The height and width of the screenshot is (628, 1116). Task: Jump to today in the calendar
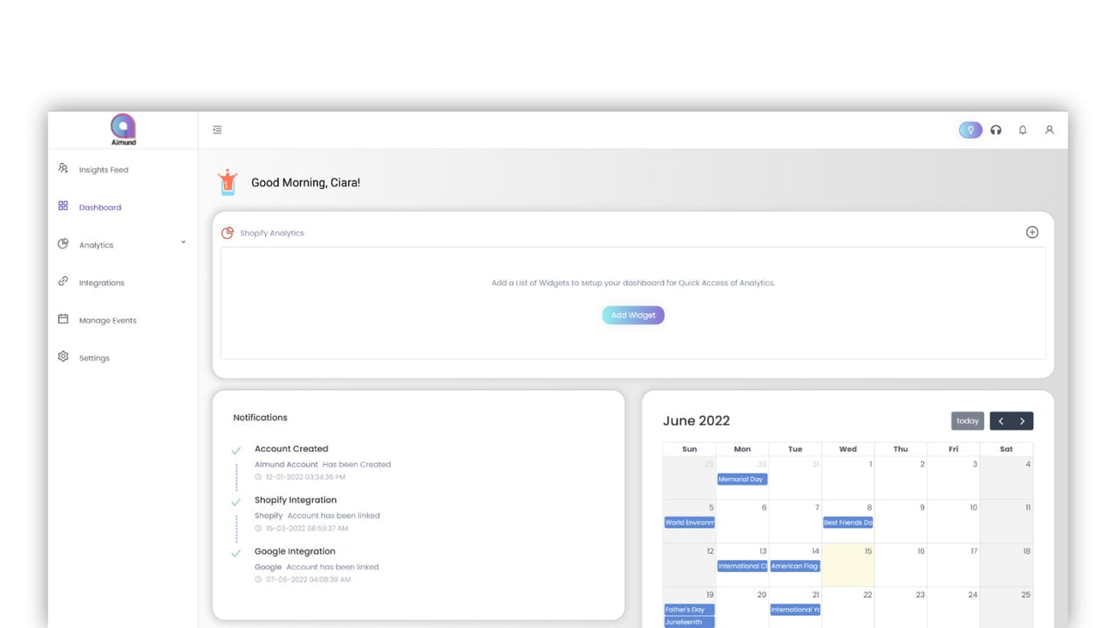coord(968,420)
